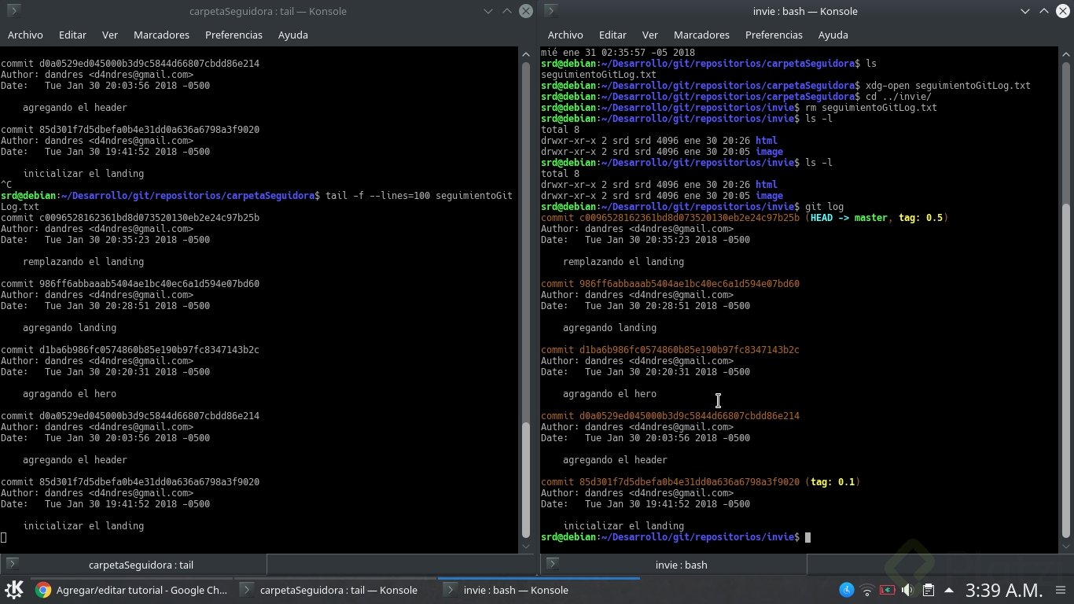Open Ayuda menu in invie bash Konsole
The height and width of the screenshot is (604, 1074).
coord(833,35)
